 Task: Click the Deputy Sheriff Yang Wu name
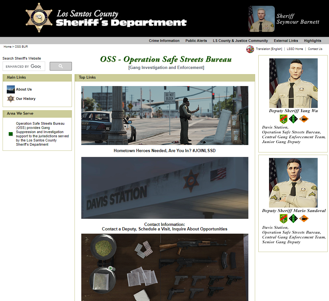tap(293, 111)
